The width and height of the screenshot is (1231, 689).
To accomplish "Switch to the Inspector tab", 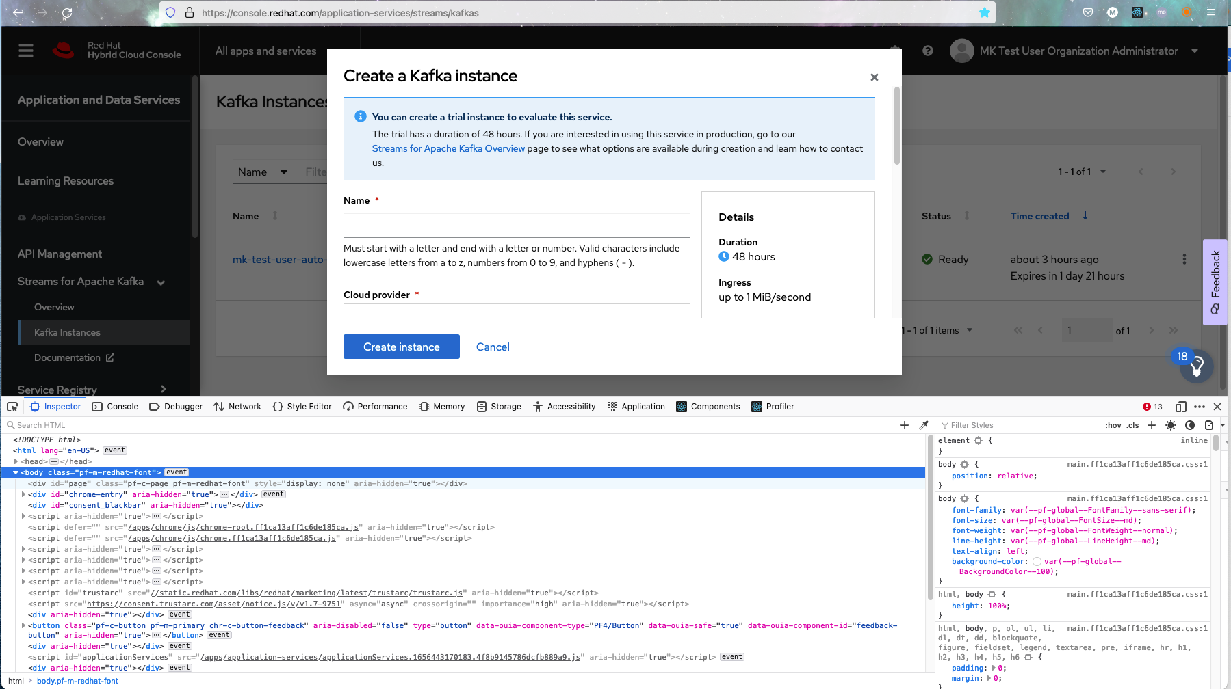I will (x=56, y=407).
